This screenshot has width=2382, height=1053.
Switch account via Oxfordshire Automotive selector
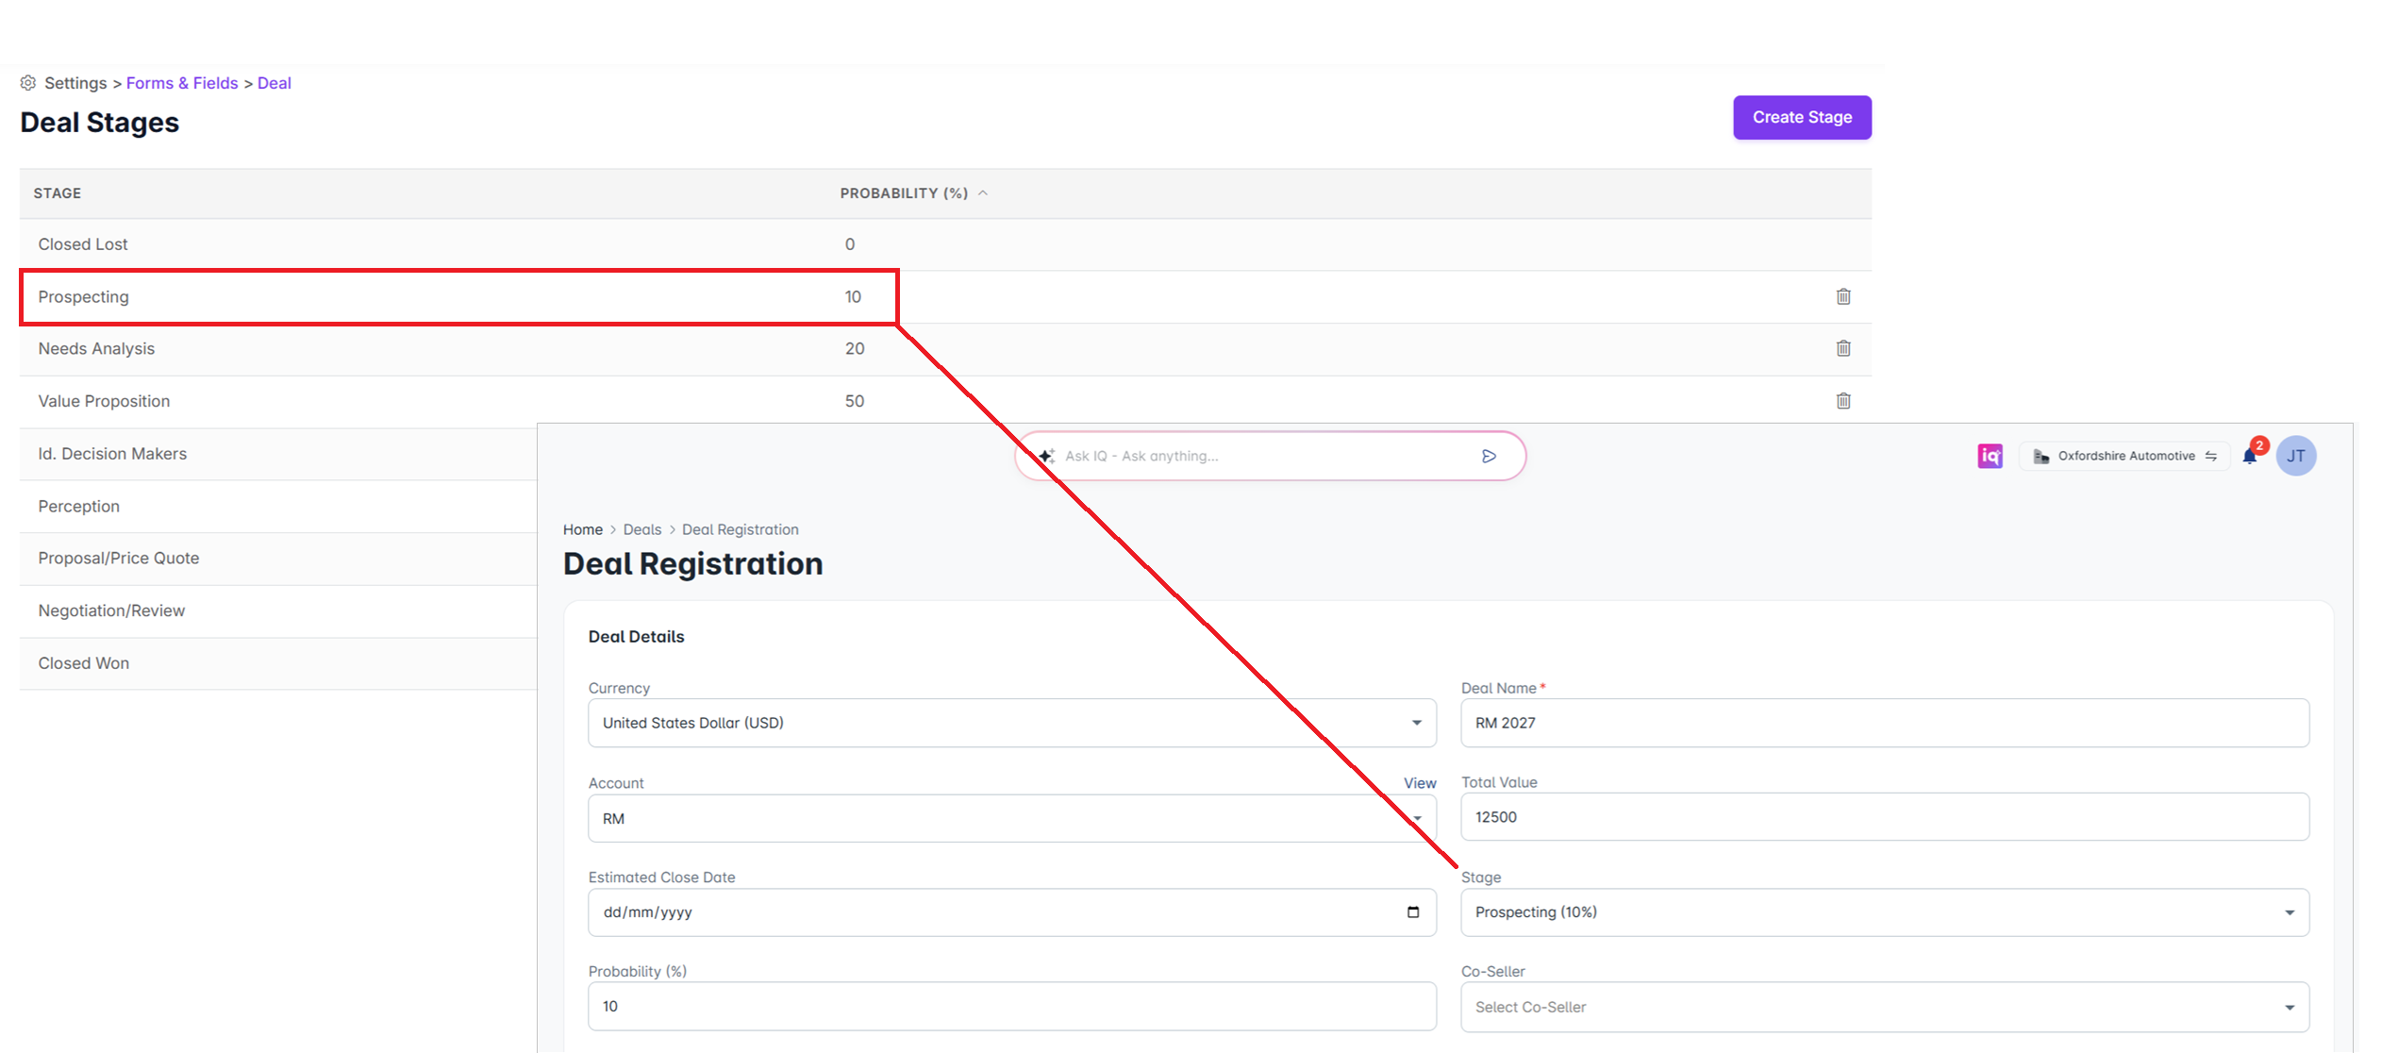click(x=2124, y=456)
